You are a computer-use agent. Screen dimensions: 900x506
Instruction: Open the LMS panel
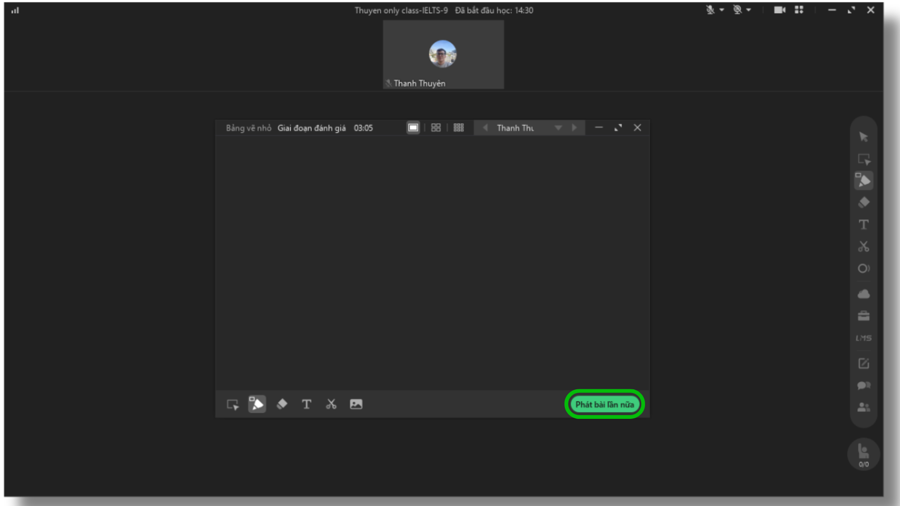(x=863, y=338)
